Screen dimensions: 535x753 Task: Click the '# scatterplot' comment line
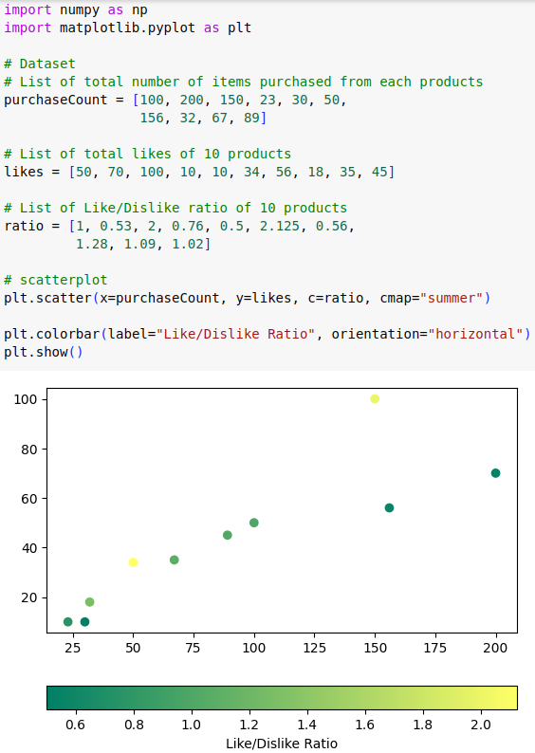56,280
